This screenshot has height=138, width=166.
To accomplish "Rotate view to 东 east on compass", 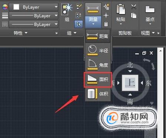I will click(x=148, y=83).
